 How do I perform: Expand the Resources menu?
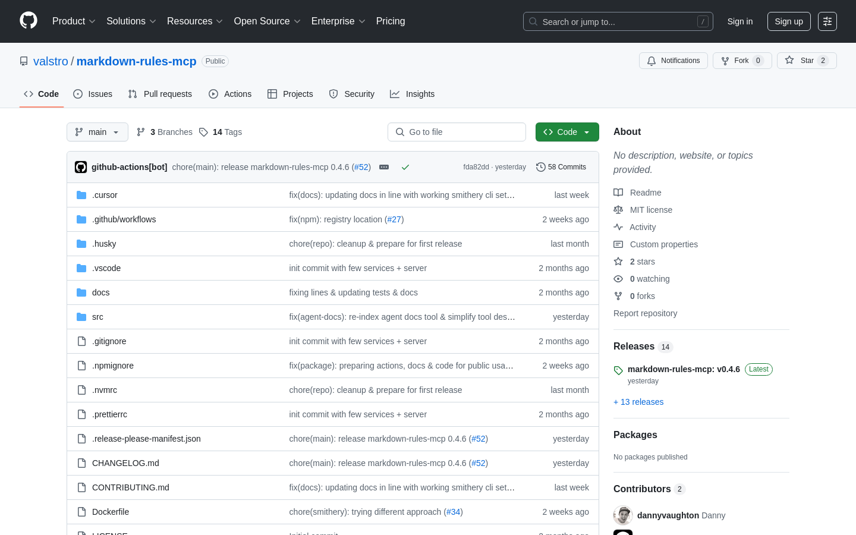pyautogui.click(x=195, y=21)
